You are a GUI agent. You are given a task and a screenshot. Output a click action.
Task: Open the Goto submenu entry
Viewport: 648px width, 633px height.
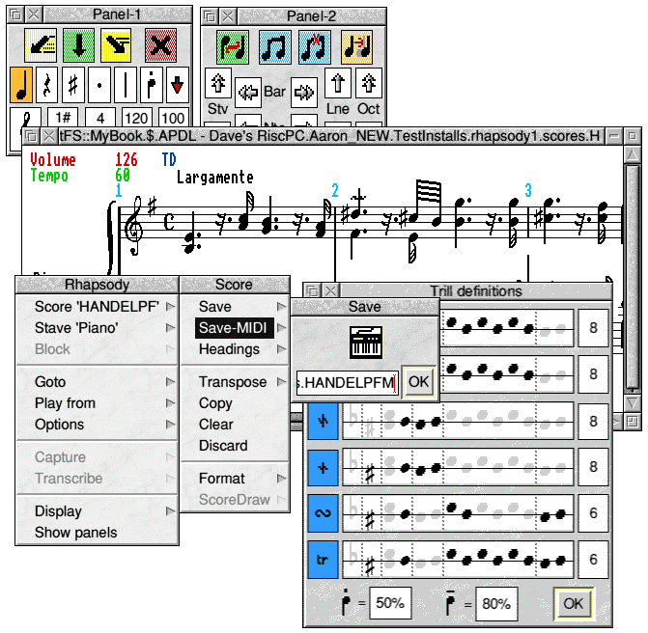coord(98,381)
